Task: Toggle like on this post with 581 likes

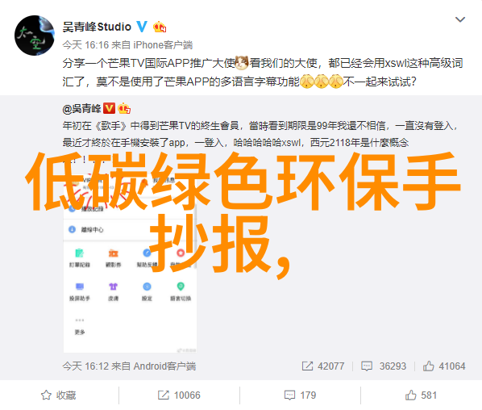Action: (x=421, y=395)
